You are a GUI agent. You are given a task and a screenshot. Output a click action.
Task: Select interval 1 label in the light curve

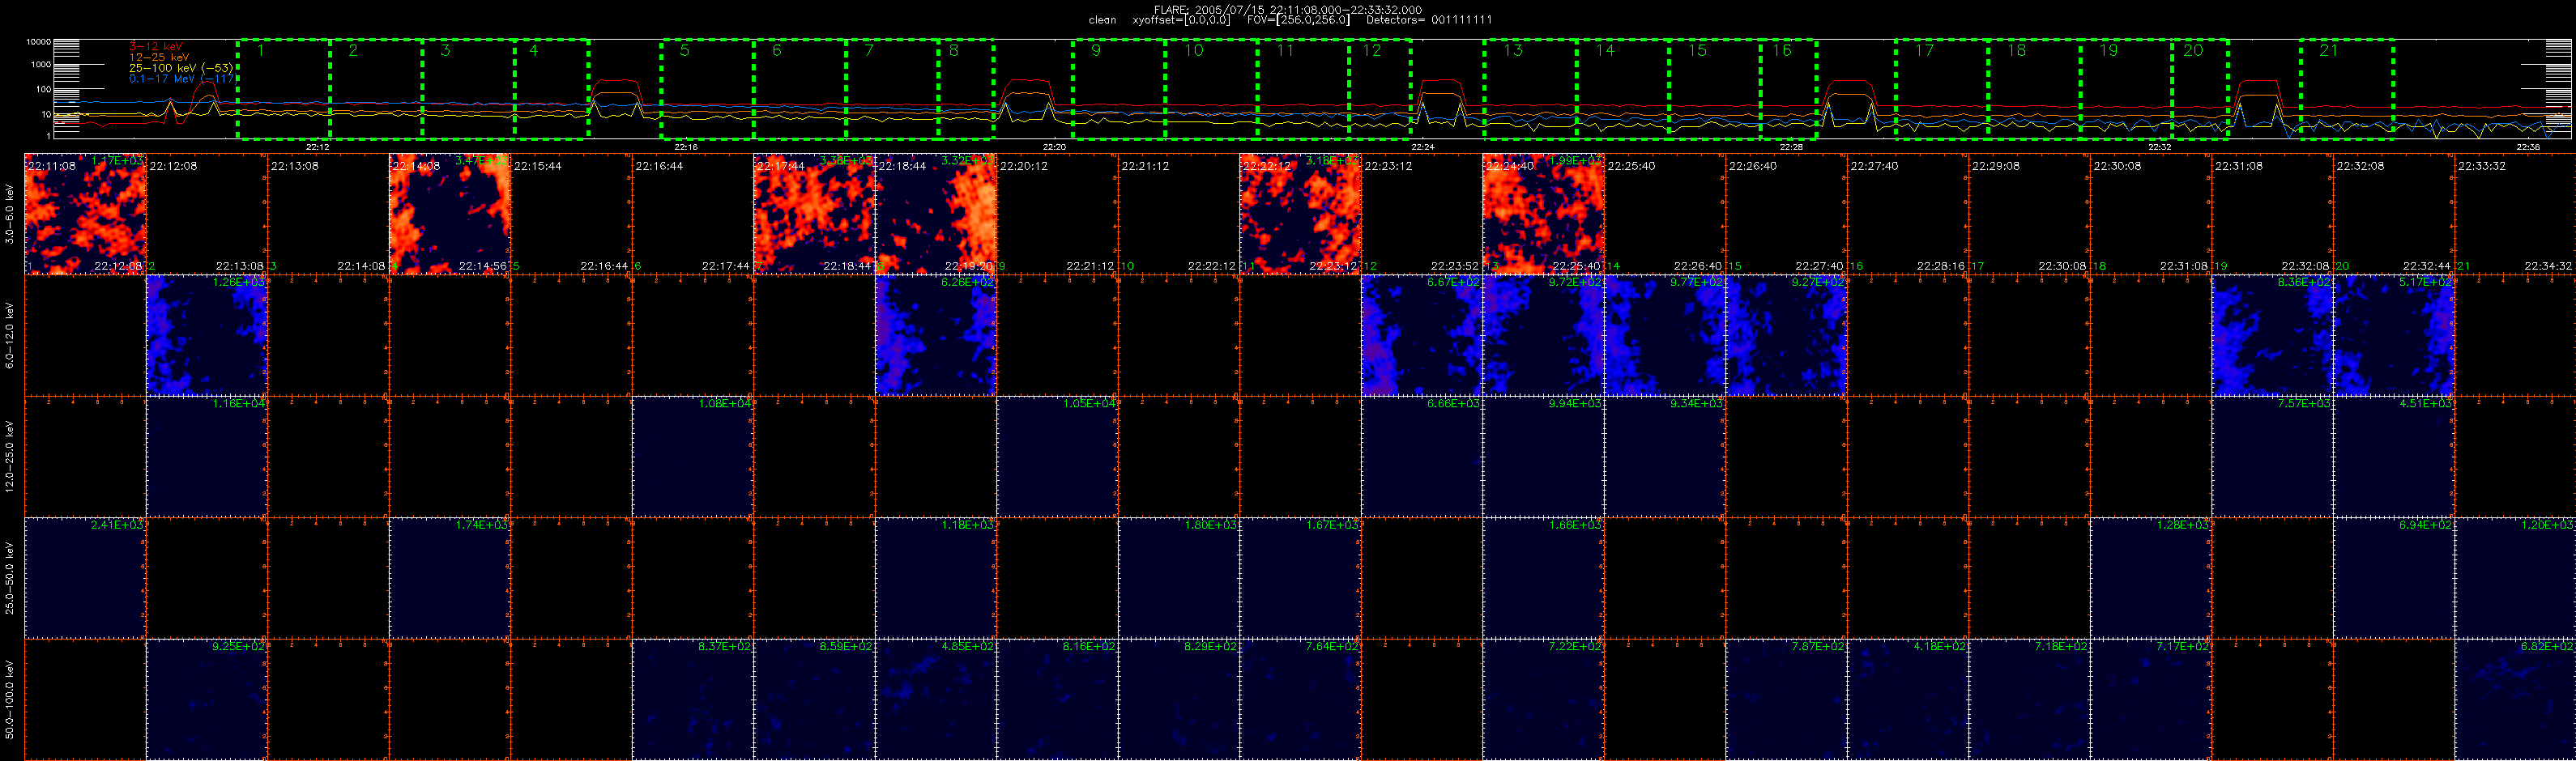coord(261,50)
